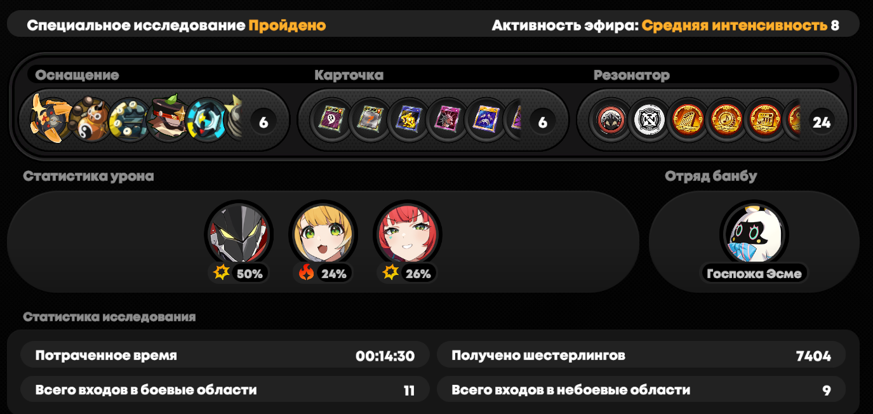Image resolution: width=873 pixels, height=414 pixels.
Task: Select the blue glowing ring equipment icon
Action: (x=206, y=119)
